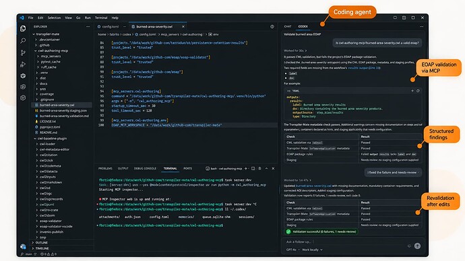The height and width of the screenshot is (261, 465).
Task: Open the Help menu
Action: 115,17
